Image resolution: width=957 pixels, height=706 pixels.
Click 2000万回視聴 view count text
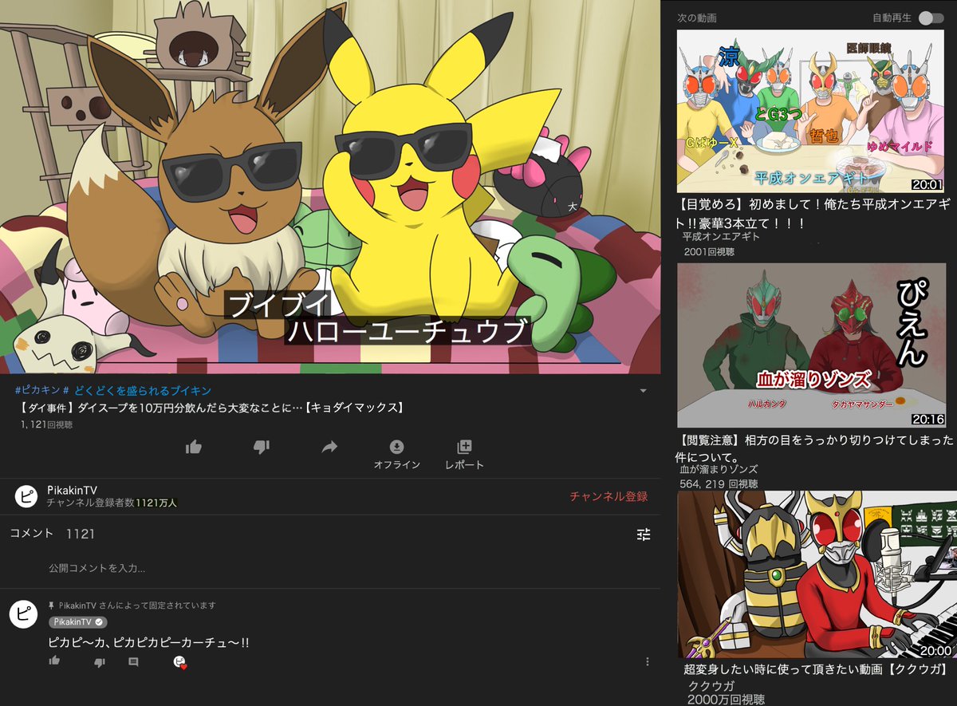(x=726, y=699)
